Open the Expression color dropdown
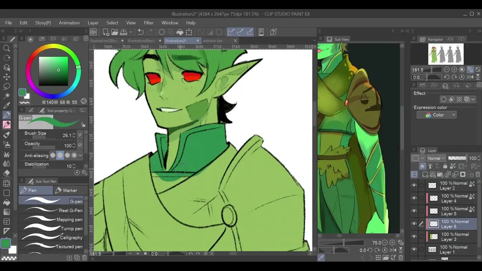Screen dimensions: 482x271 point(437,115)
